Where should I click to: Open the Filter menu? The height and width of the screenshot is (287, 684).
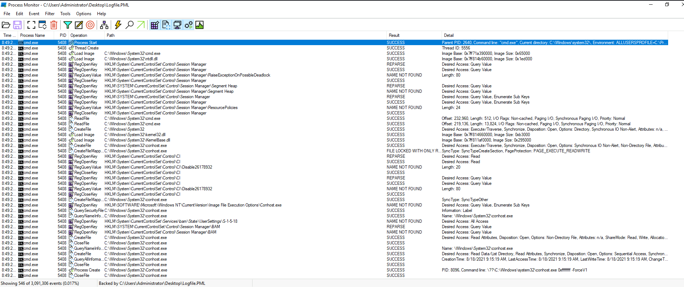tap(50, 14)
